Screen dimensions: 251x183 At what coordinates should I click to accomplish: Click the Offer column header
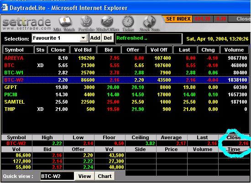[133, 50]
